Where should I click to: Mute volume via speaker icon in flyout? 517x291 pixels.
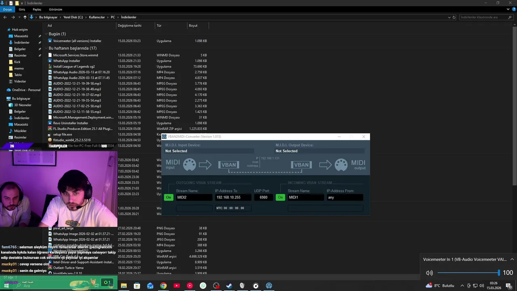(429, 273)
